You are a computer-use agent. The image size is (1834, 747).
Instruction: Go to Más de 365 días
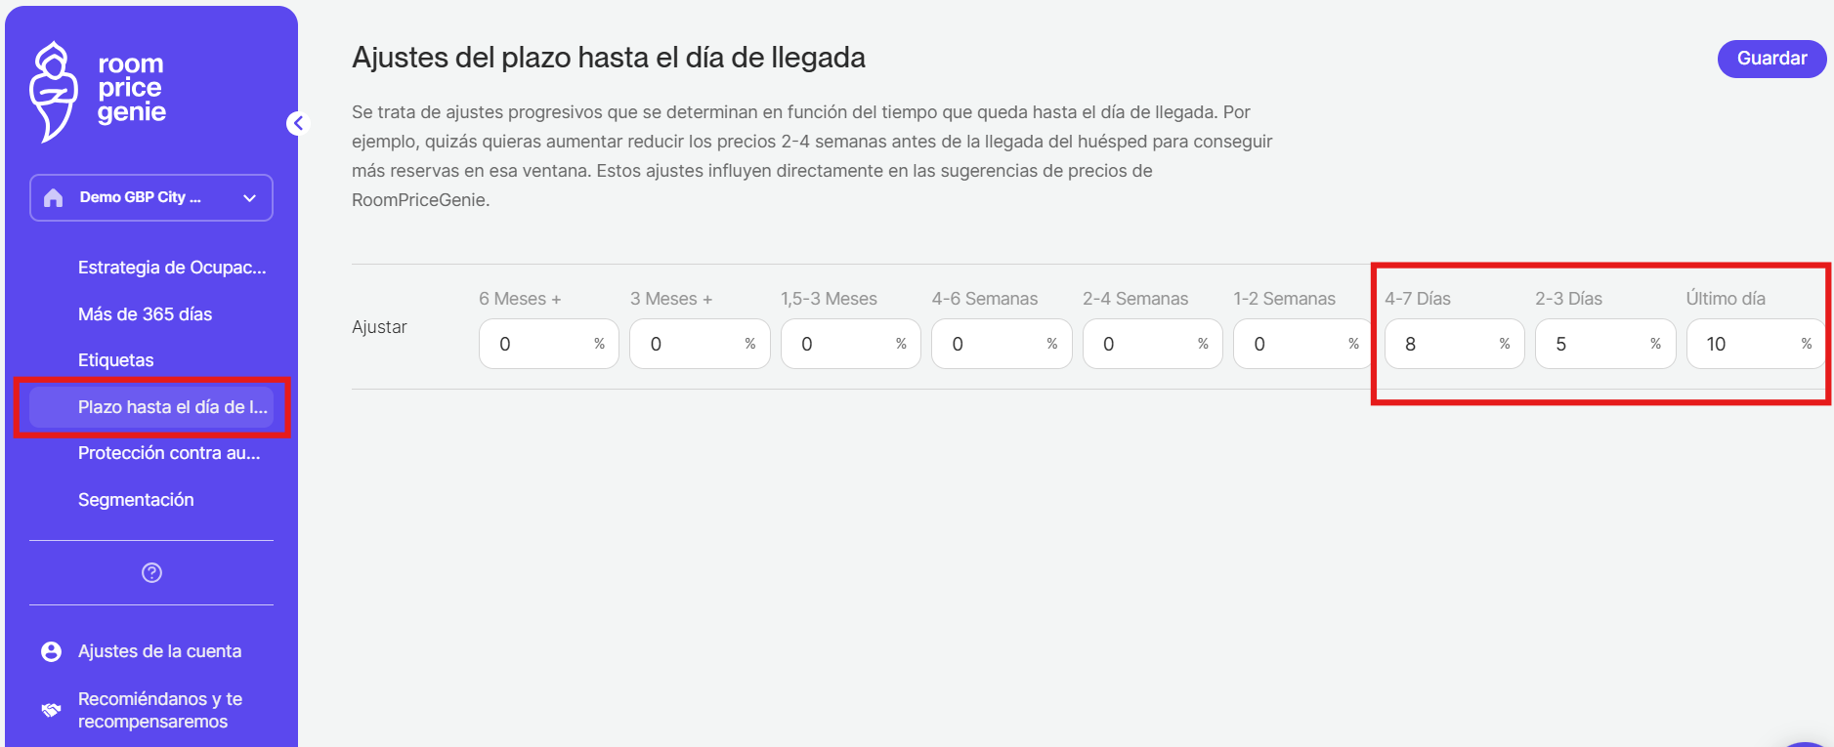pos(145,314)
